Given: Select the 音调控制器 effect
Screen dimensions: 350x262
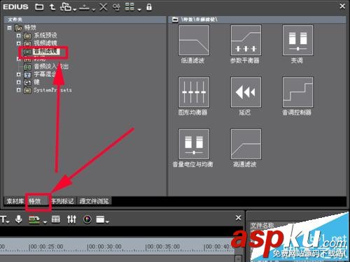Looking at the screenshot, I should click(297, 92).
